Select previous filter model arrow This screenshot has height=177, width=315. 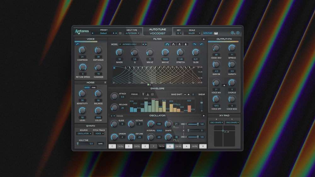(143, 44)
